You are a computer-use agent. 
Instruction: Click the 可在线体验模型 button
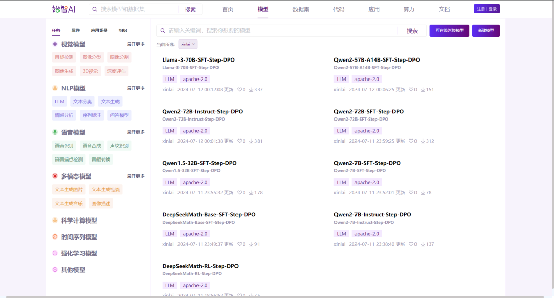(449, 31)
